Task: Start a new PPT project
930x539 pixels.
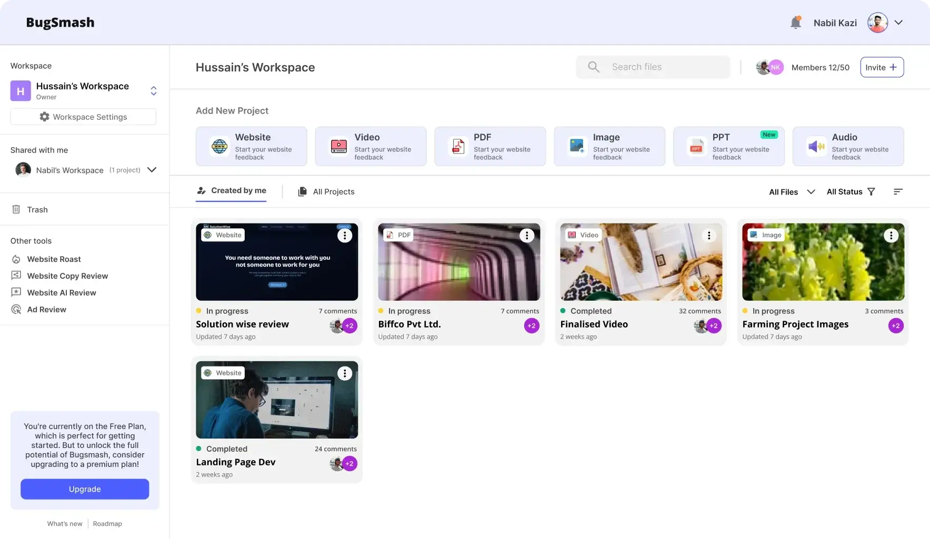Action: 728,146
